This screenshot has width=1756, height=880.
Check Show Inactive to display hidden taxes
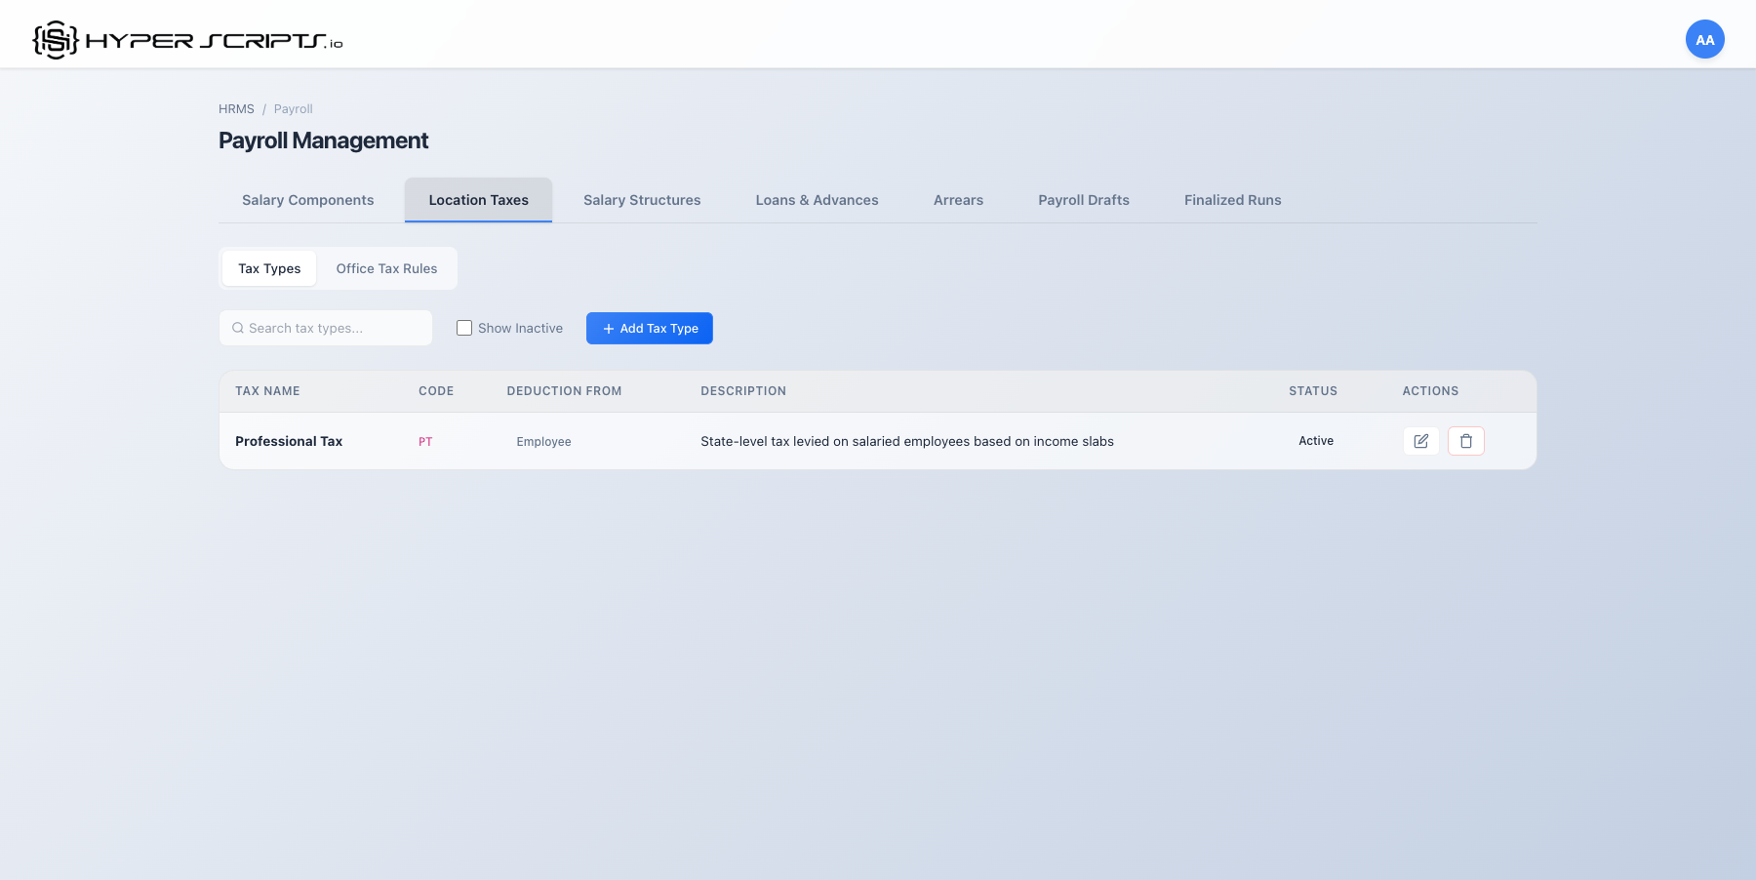click(x=463, y=328)
